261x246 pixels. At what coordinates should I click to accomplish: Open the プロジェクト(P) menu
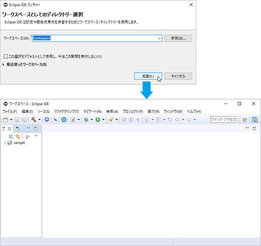(x=133, y=111)
